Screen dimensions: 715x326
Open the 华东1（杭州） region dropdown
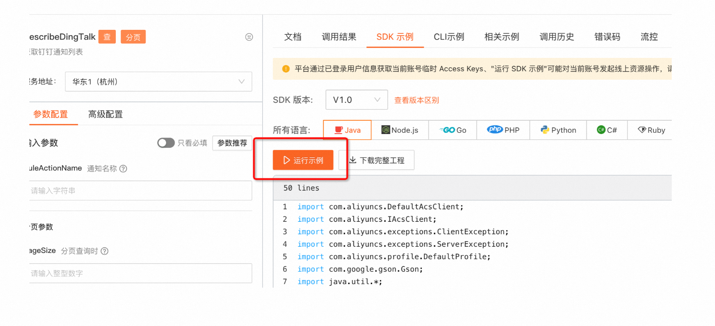[158, 81]
